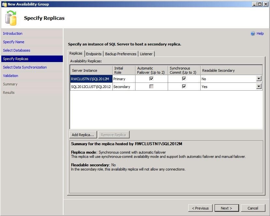Screen dimensions: 270x216
Task: Click the Previous button
Action: 200,208
